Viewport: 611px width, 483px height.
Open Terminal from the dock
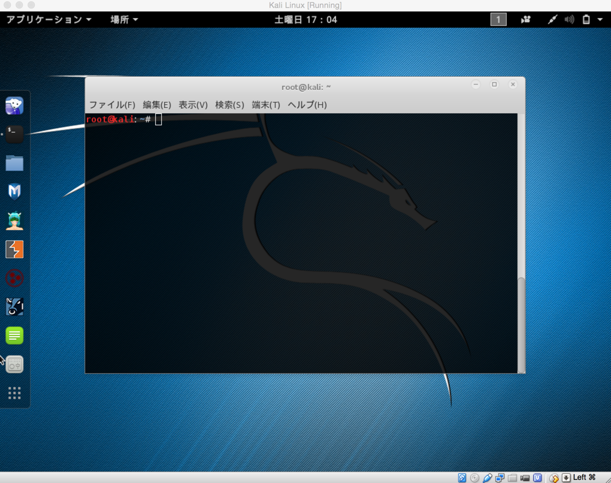click(x=14, y=134)
